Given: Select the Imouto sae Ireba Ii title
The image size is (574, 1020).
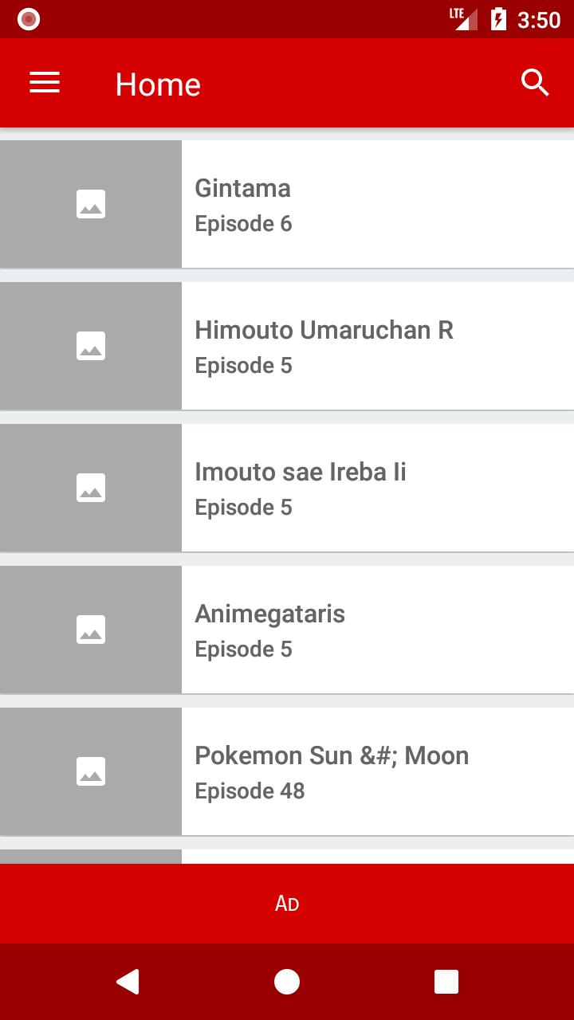Looking at the screenshot, I should pyautogui.click(x=301, y=472).
